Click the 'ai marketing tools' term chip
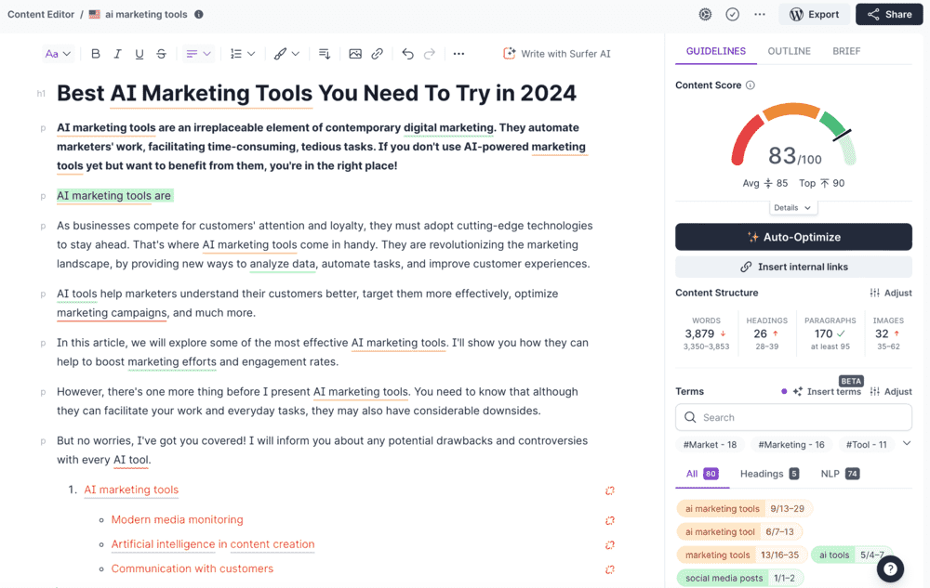Screen dimensions: 930x588 (x=744, y=509)
